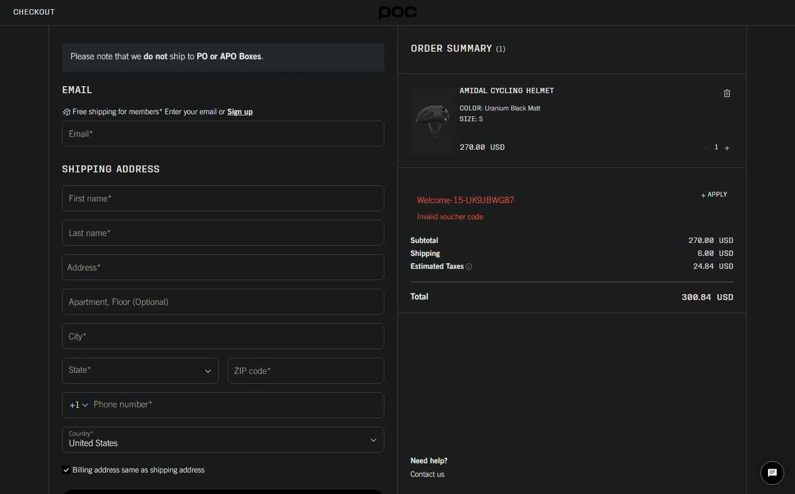The height and width of the screenshot is (494, 795).
Task: Click the 300.84 USD total value
Action: point(707,297)
